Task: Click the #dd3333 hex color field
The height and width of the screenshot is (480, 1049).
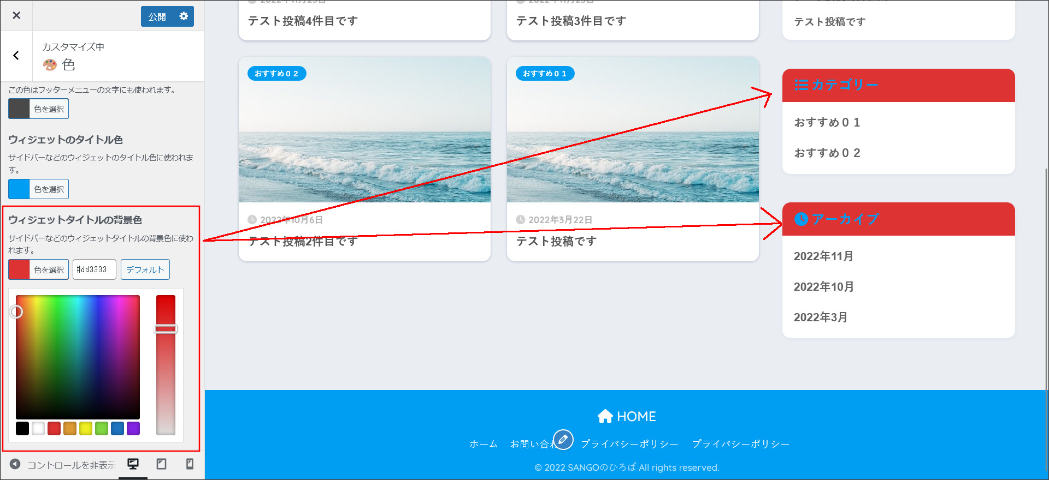Action: [x=95, y=269]
